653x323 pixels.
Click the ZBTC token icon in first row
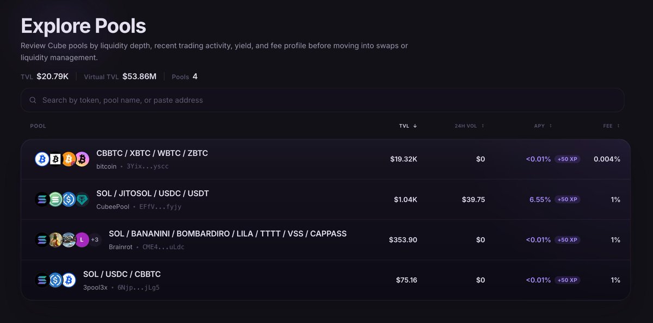coord(82,159)
